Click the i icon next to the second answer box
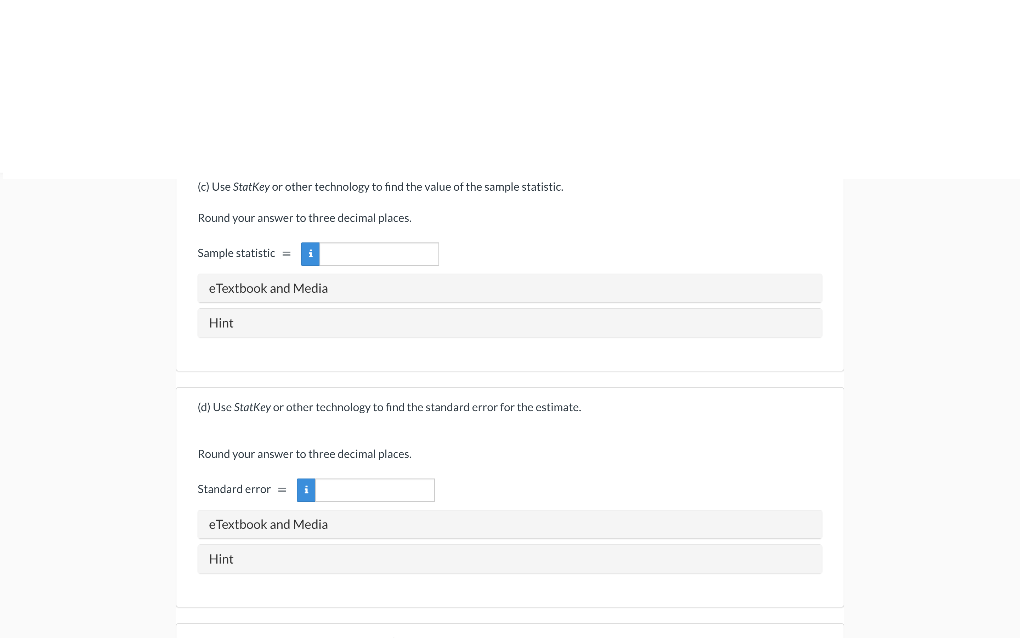The width and height of the screenshot is (1020, 638). (x=306, y=490)
